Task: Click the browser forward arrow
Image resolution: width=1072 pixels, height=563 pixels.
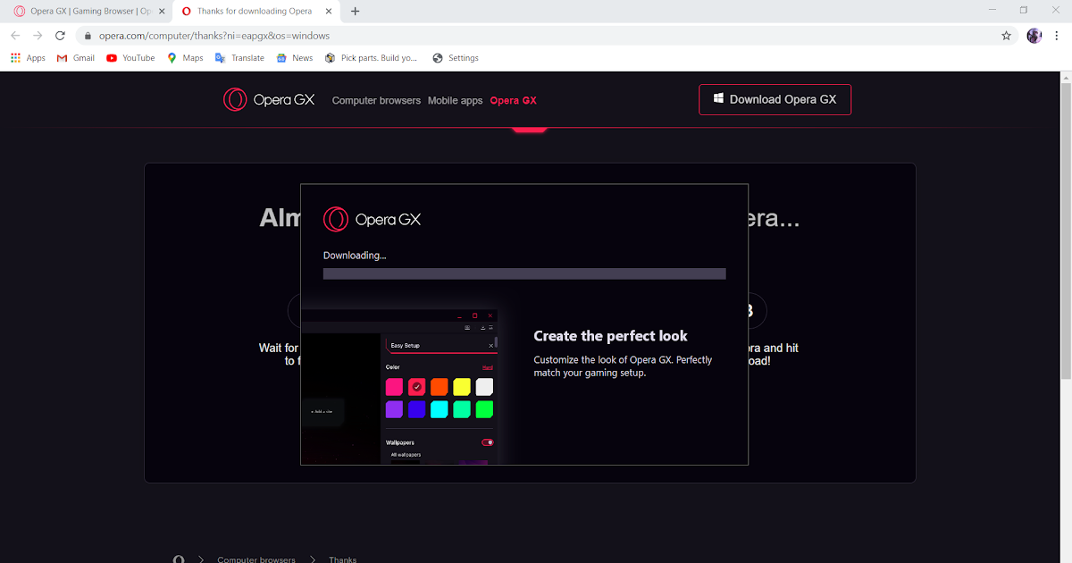Action: pos(38,36)
